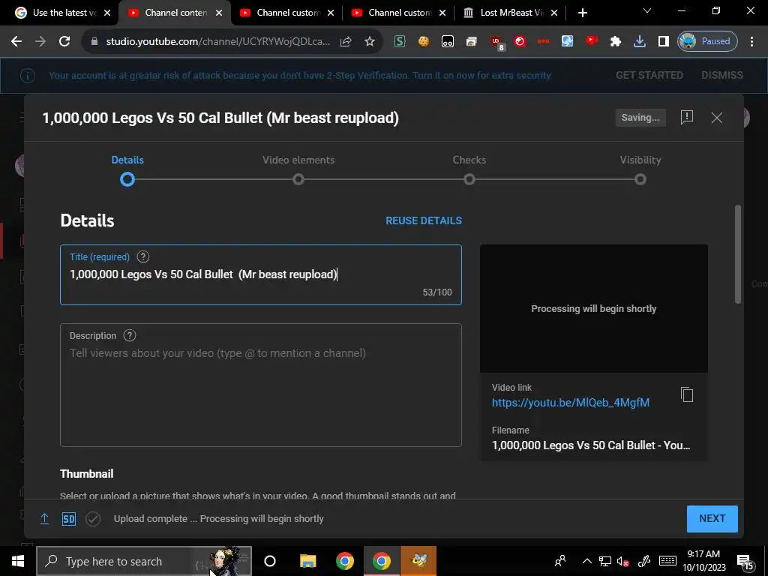Click the upload arrow status icon
The height and width of the screenshot is (576, 768).
point(44,519)
